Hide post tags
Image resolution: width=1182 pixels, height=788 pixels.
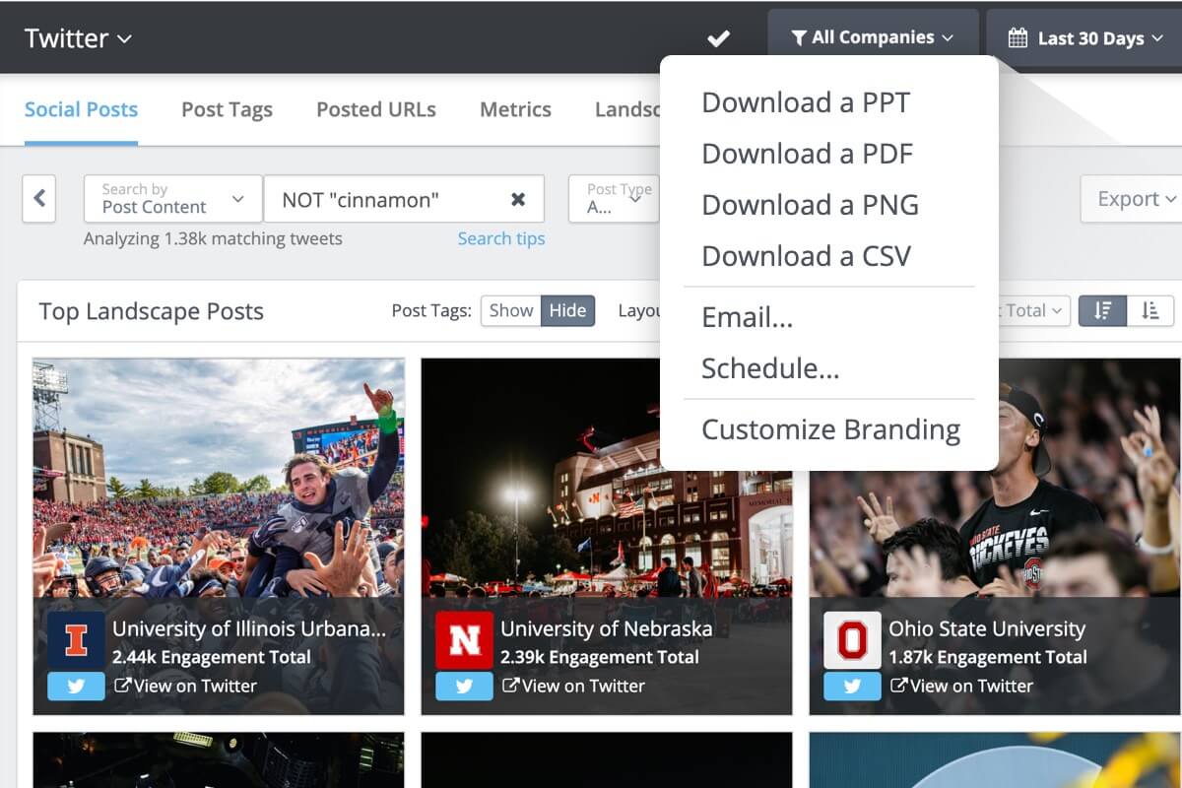coord(567,310)
